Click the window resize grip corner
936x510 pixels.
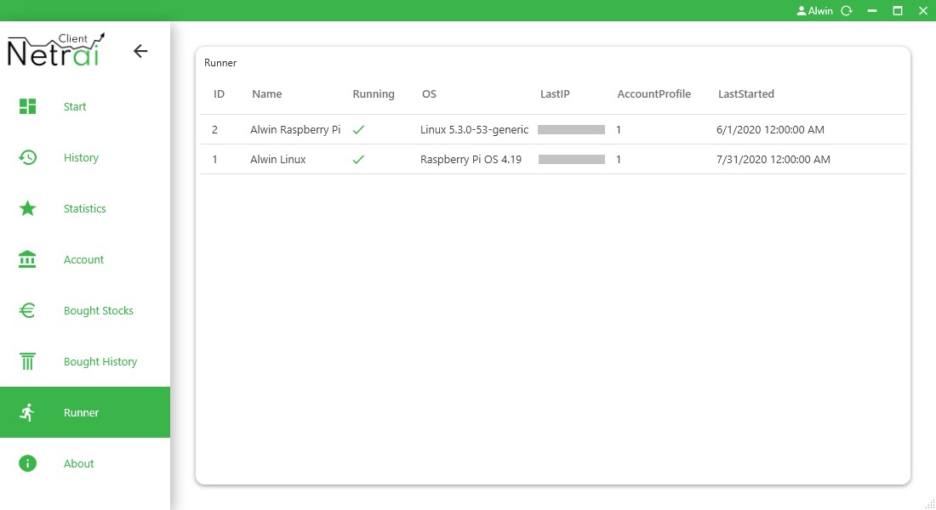tap(929, 504)
